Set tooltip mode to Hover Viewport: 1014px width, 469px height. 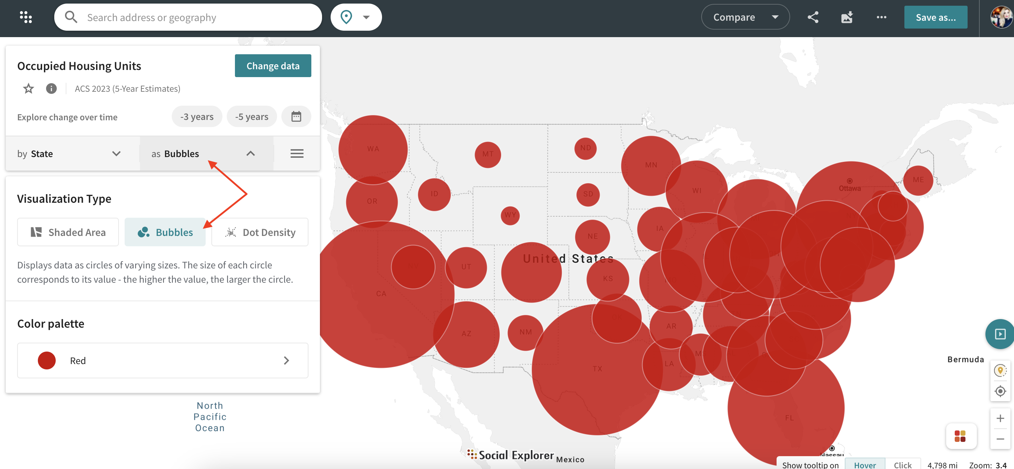pyautogui.click(x=865, y=464)
